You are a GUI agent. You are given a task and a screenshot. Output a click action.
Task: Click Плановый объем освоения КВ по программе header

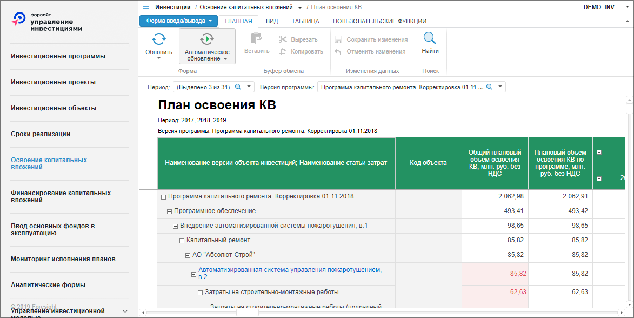560,163
